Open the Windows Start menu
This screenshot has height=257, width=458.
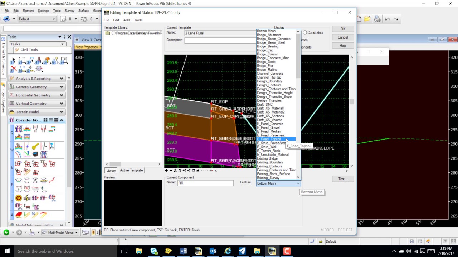point(7,251)
